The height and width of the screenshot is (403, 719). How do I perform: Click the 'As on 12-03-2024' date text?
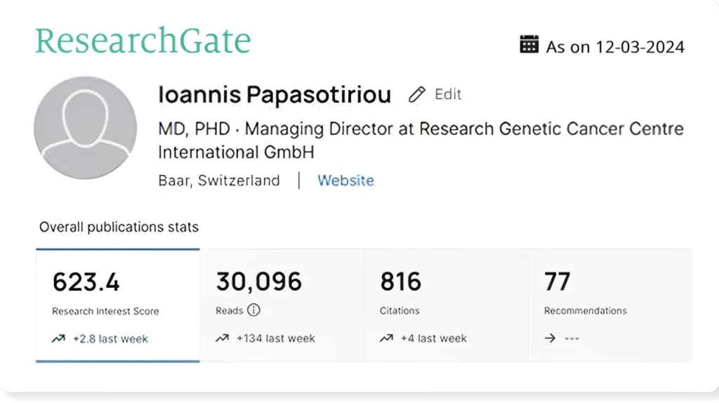tap(615, 47)
